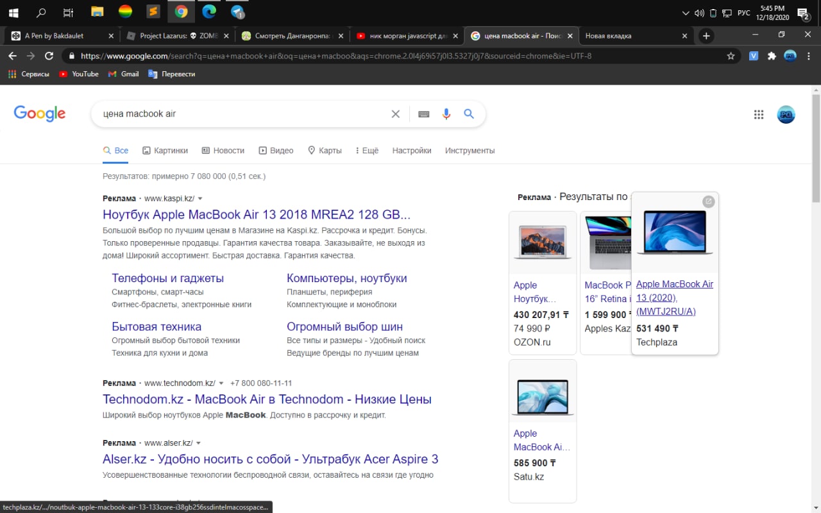Switch to Карты results
Screen dimensions: 821x513
click(x=325, y=150)
